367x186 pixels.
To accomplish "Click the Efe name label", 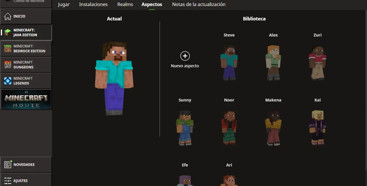I will (x=185, y=165).
